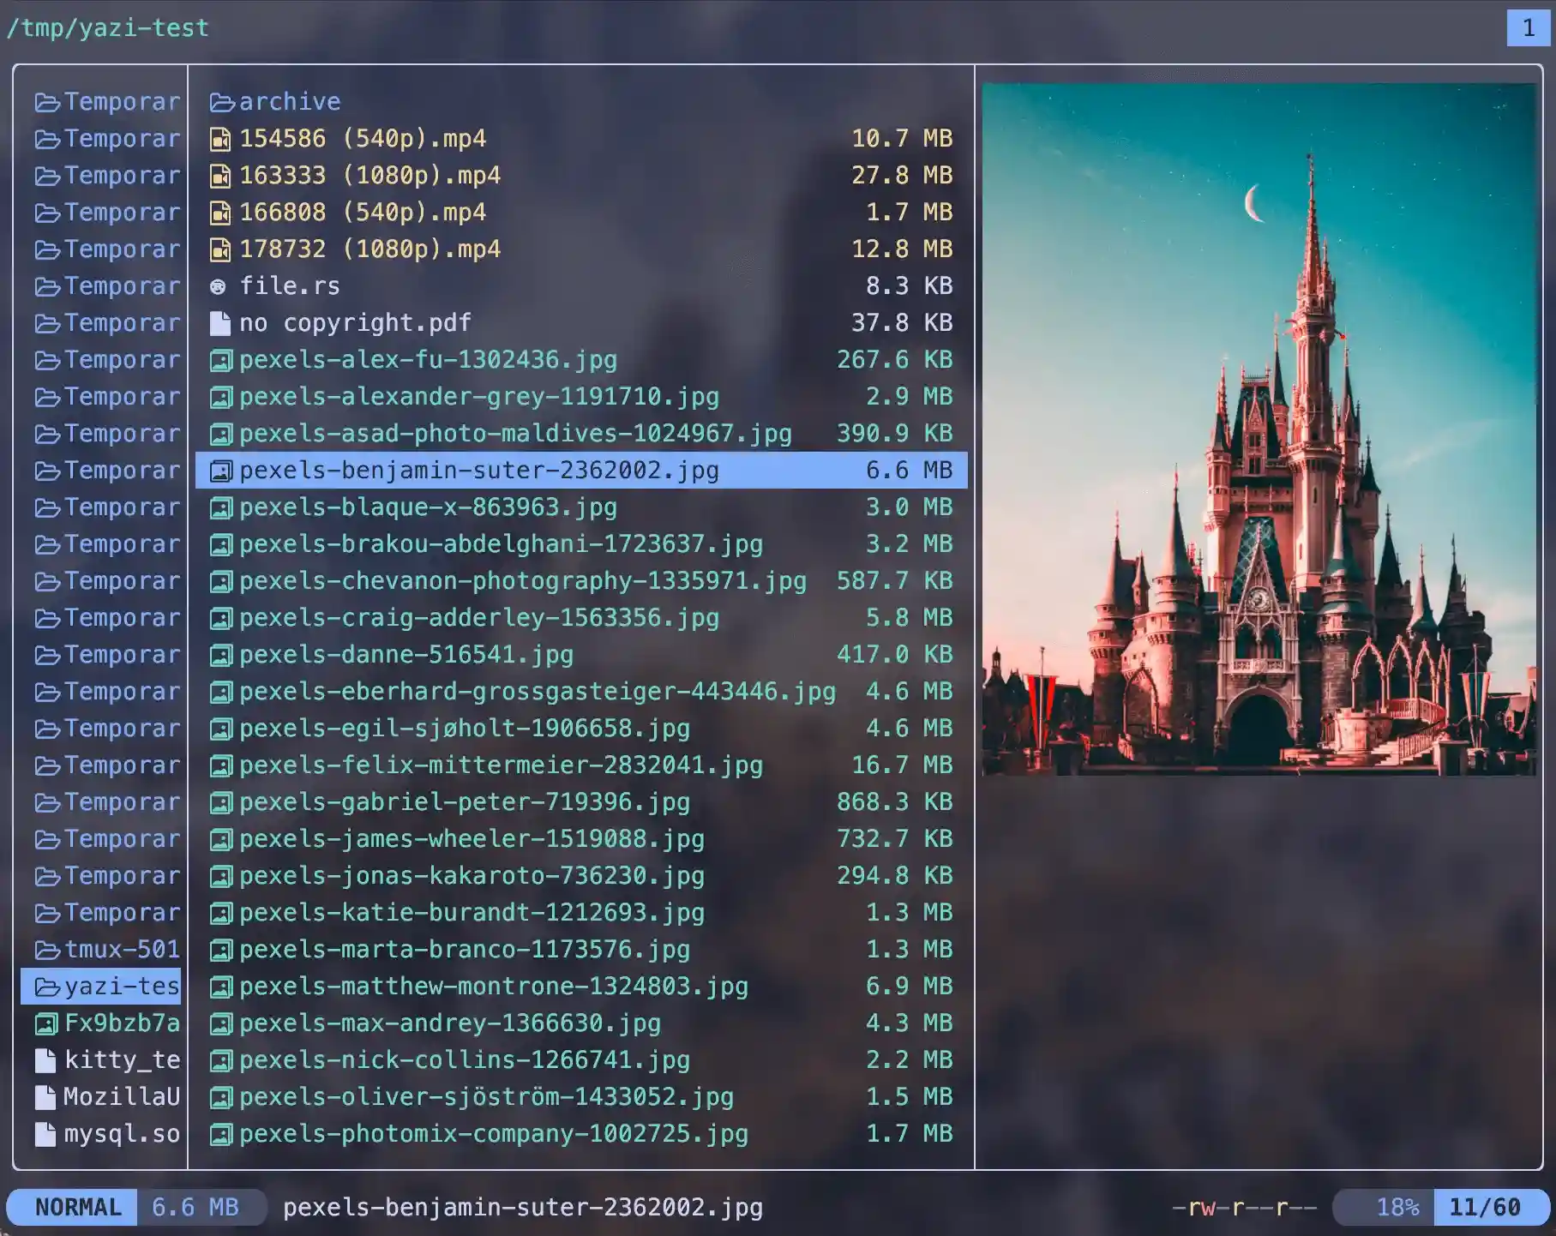The width and height of the screenshot is (1556, 1236).
Task: Open the /tmp/yazi-test path header
Action: 107,28
